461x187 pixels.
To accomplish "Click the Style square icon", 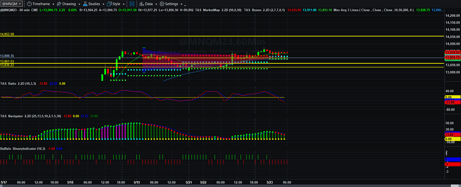I will click(109, 4).
